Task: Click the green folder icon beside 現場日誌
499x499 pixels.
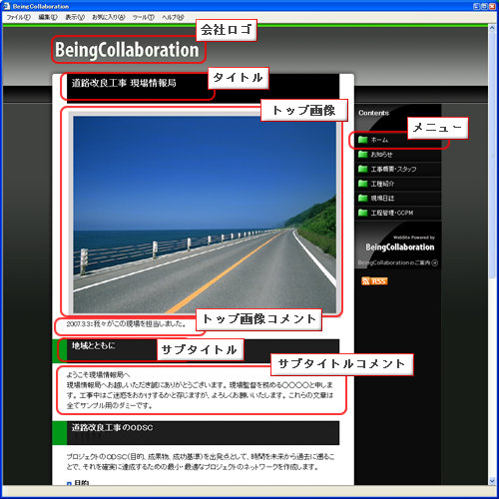Action: (x=362, y=198)
